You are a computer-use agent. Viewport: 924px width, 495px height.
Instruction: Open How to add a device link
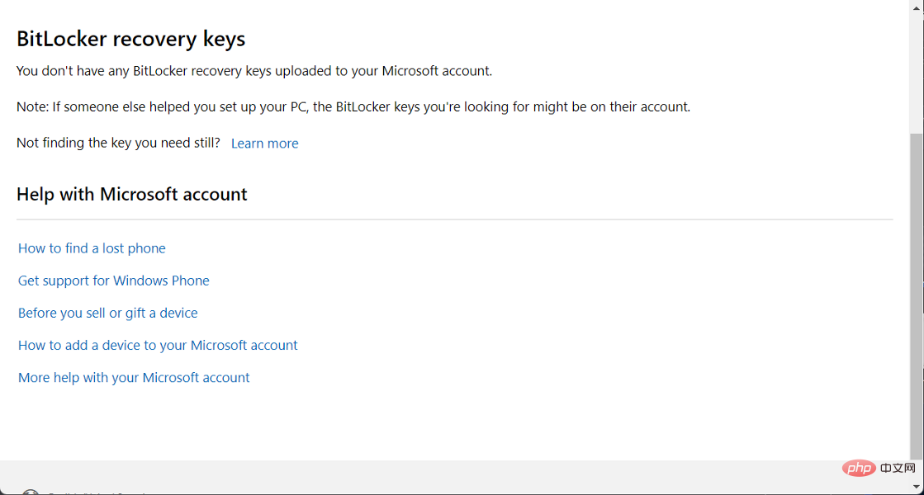(x=158, y=346)
